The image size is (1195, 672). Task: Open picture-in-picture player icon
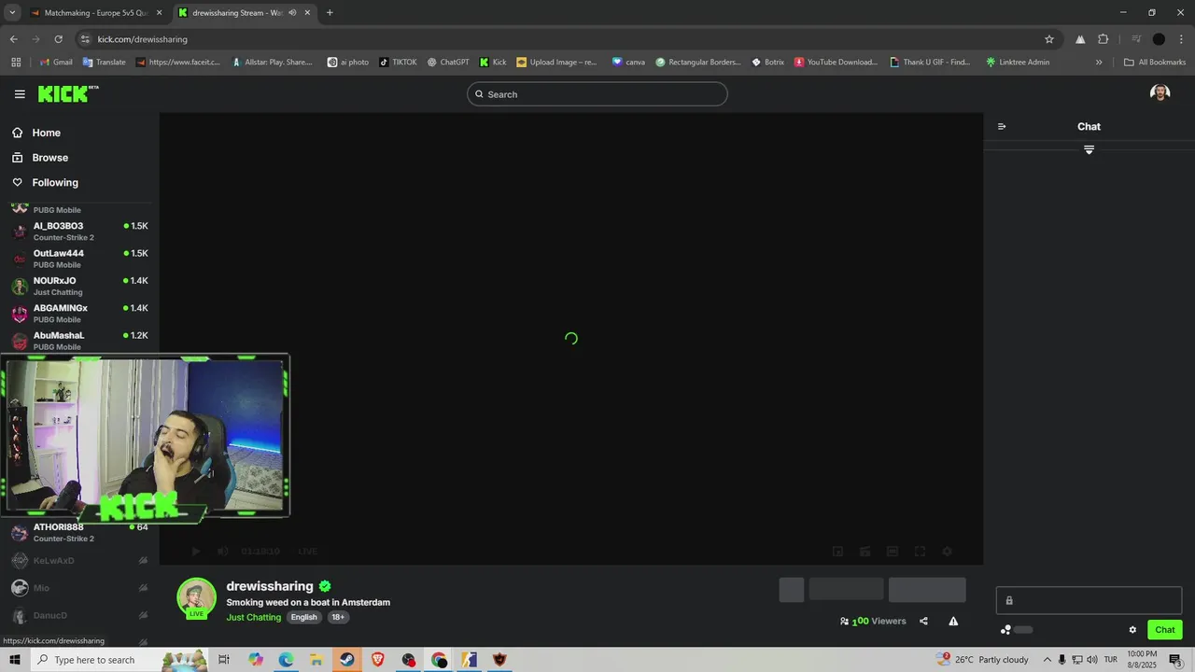click(837, 552)
